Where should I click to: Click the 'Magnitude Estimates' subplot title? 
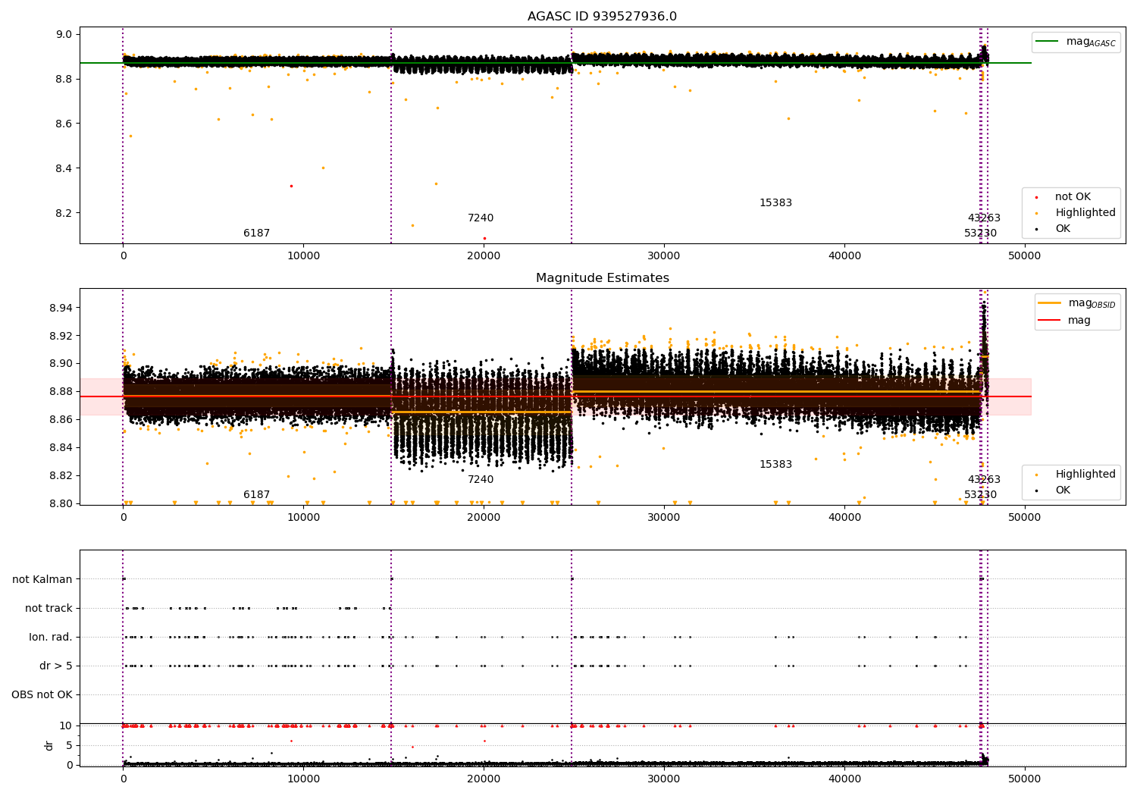(602, 278)
